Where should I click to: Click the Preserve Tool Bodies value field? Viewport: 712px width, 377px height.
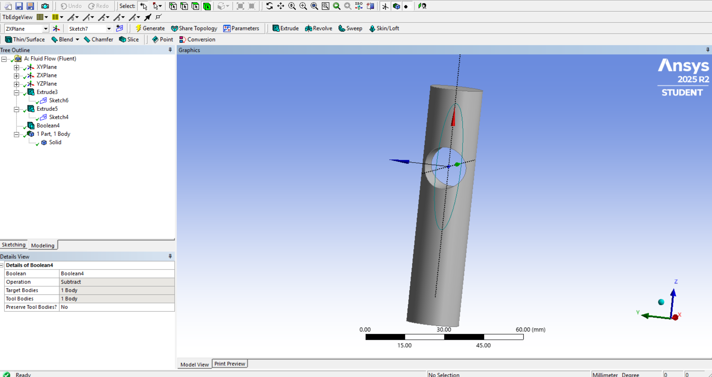[x=116, y=307]
